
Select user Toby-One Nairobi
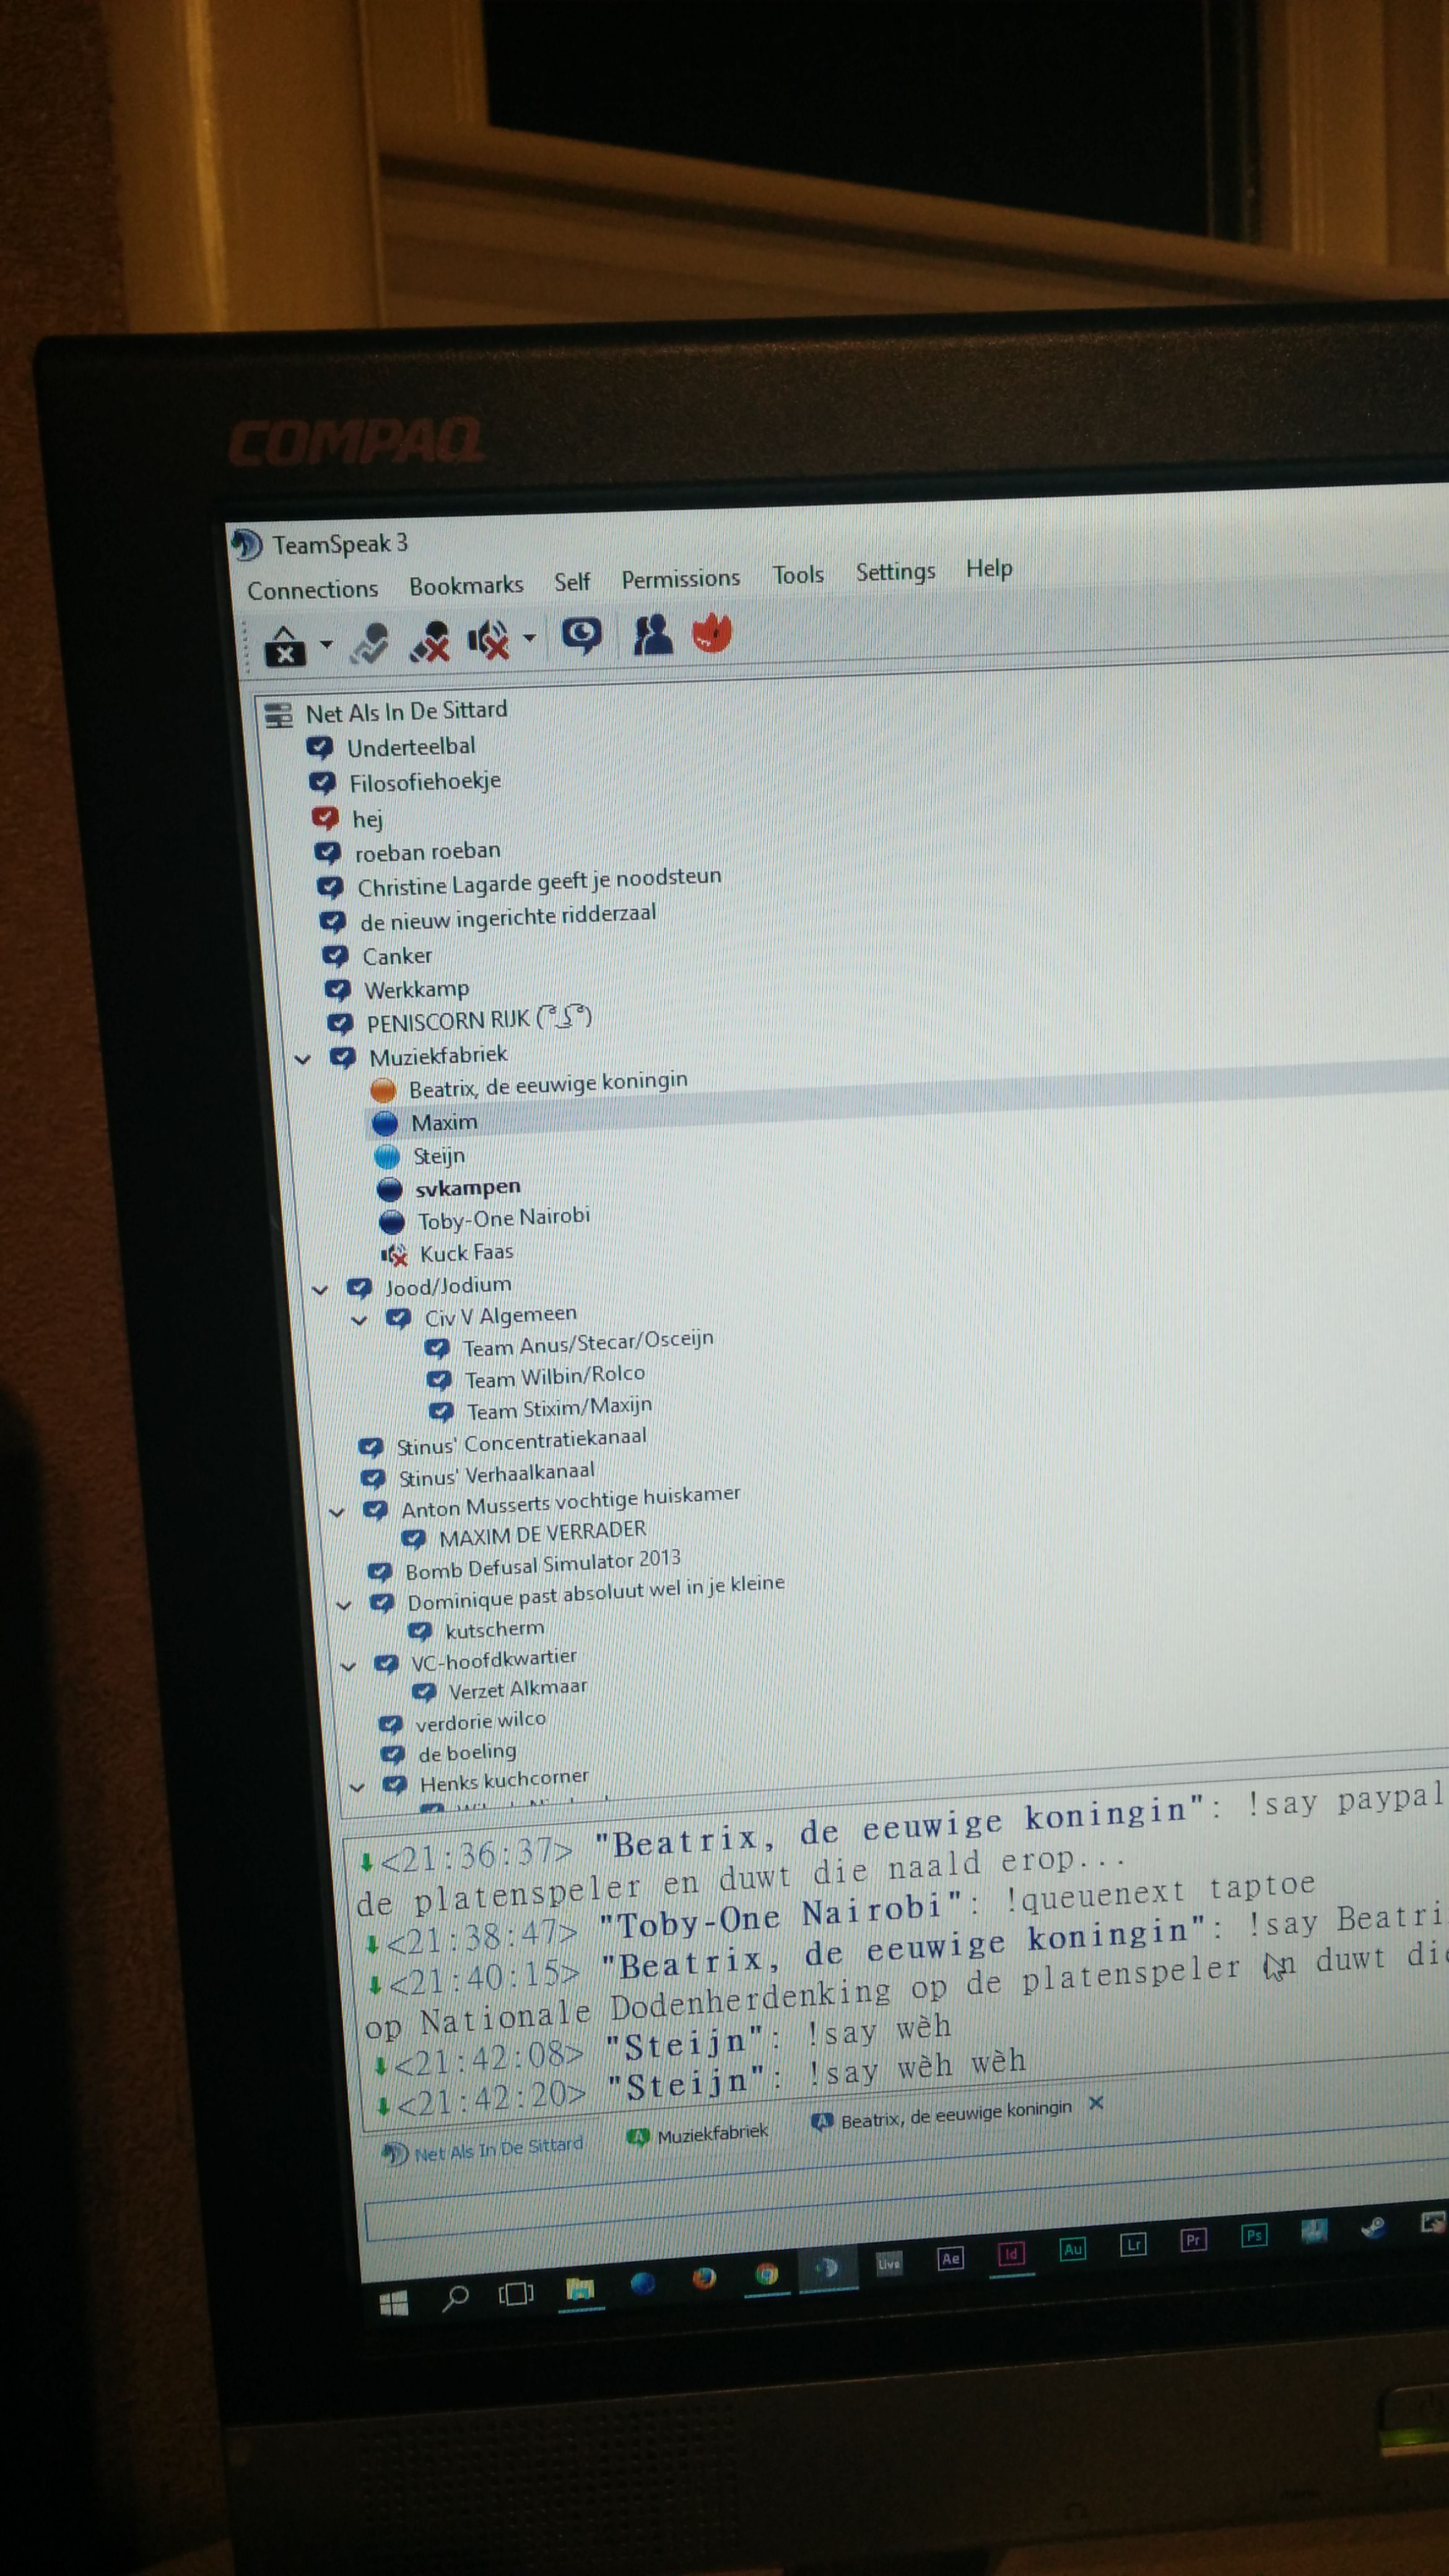[503, 1219]
